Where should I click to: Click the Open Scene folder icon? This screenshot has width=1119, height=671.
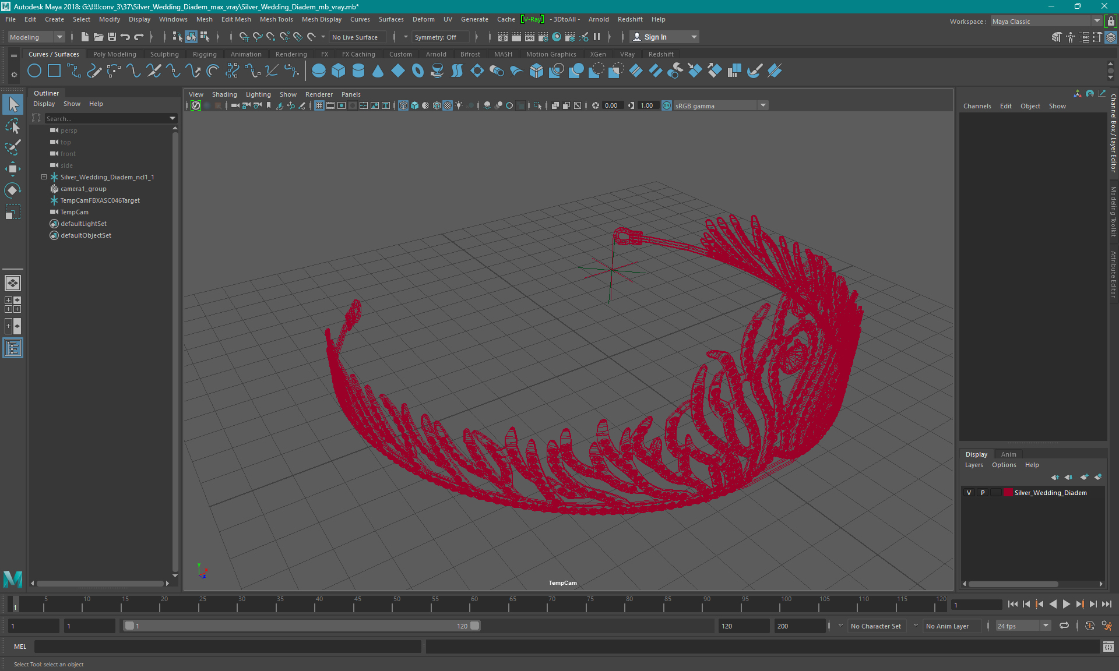click(98, 37)
